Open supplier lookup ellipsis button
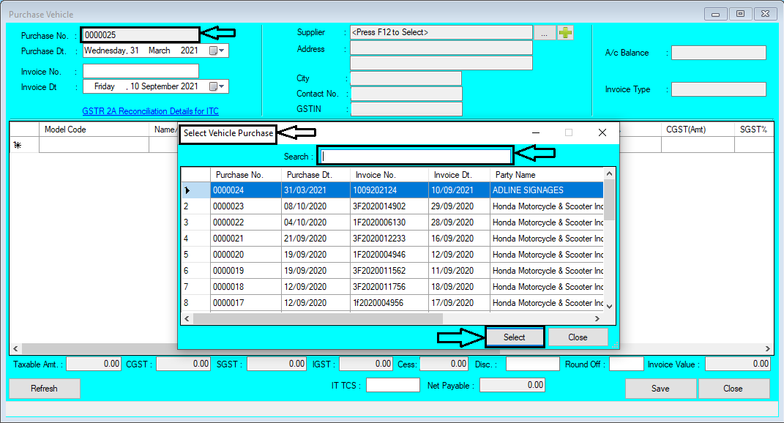This screenshot has height=423, width=784. click(545, 32)
